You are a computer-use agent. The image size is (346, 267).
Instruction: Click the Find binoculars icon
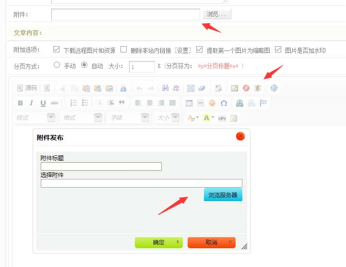(165, 88)
